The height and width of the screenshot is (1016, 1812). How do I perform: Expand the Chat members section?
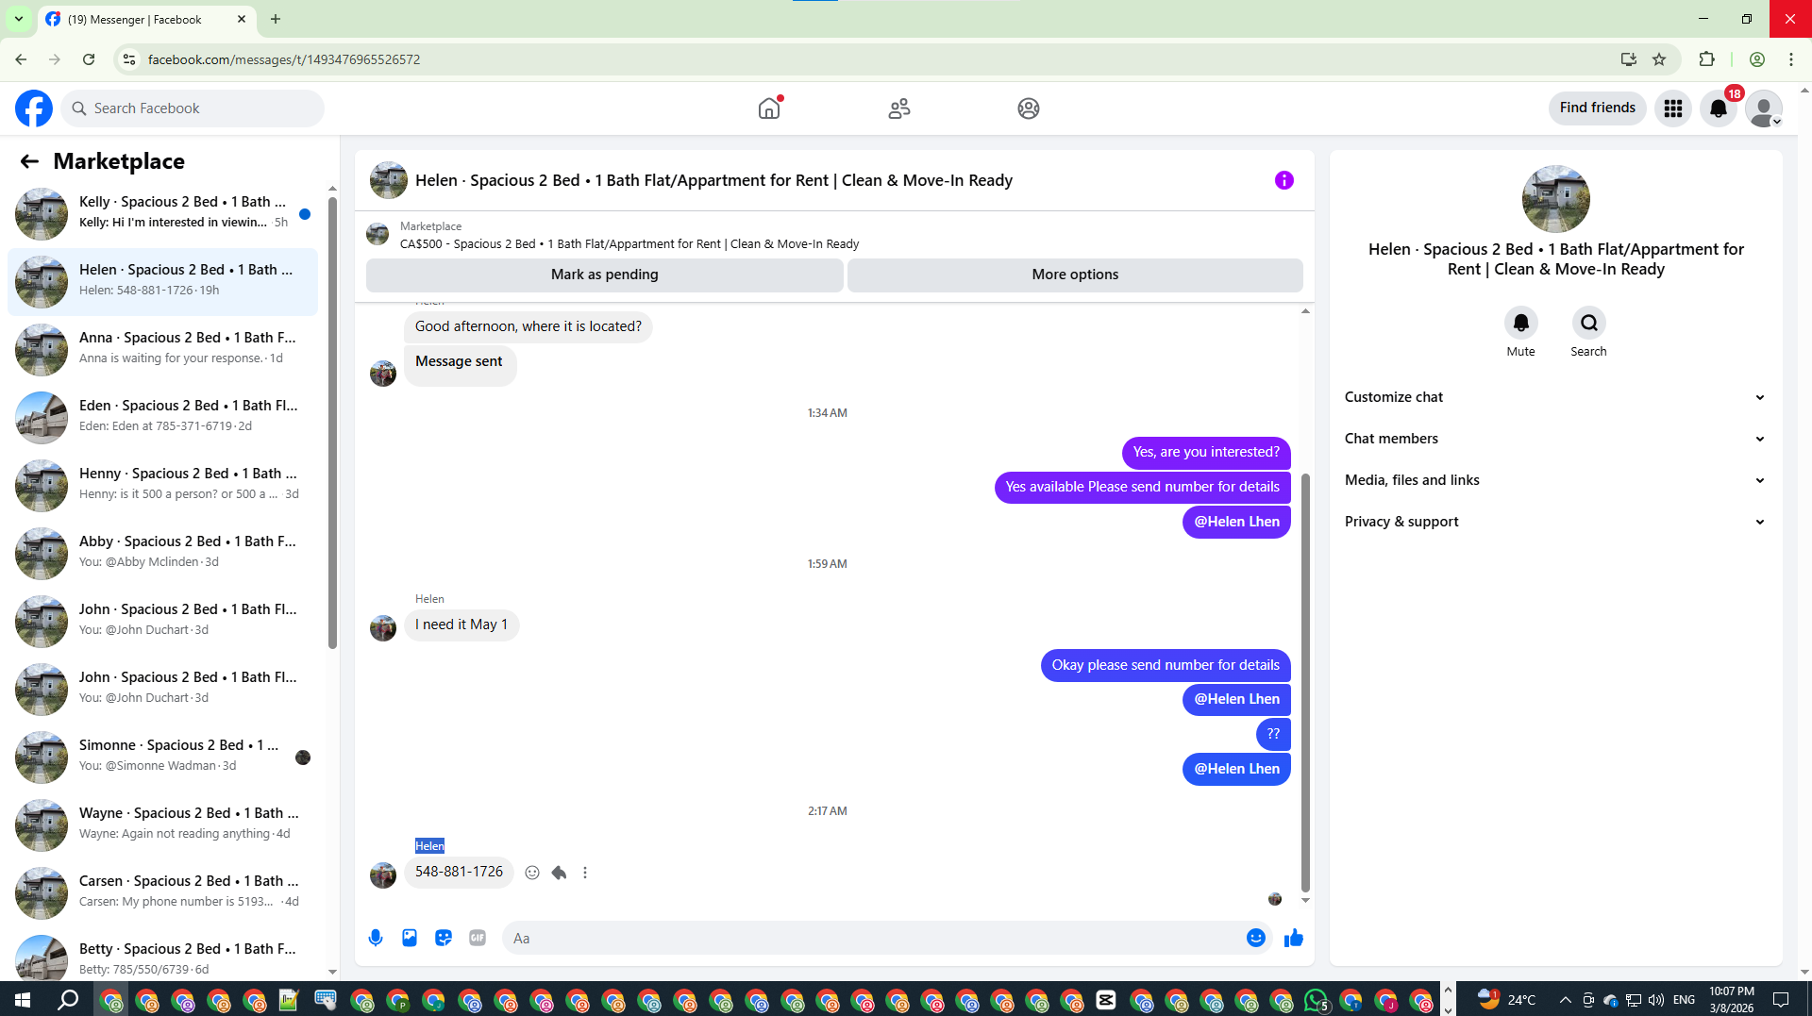click(x=1554, y=439)
